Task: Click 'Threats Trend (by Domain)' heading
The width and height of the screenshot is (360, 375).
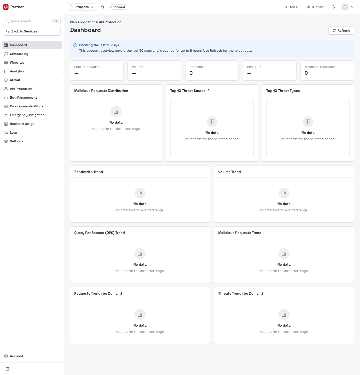Action: pos(240,293)
